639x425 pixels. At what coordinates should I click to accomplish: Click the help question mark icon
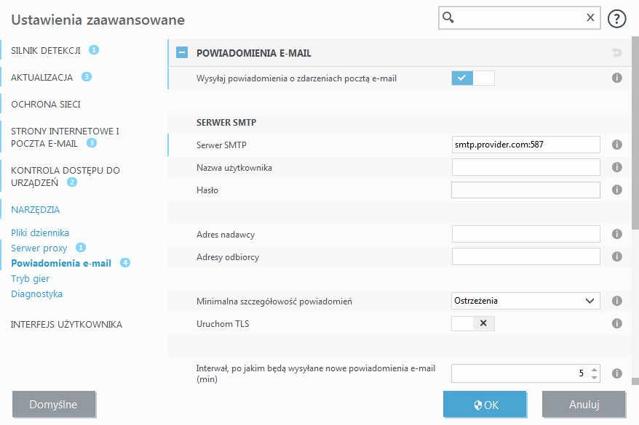616,19
